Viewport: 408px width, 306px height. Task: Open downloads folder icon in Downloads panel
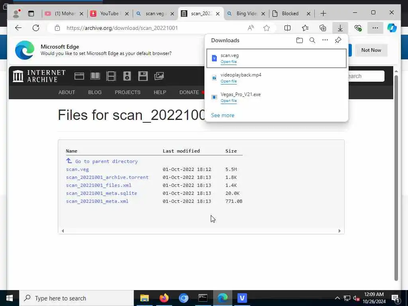tap(300, 40)
